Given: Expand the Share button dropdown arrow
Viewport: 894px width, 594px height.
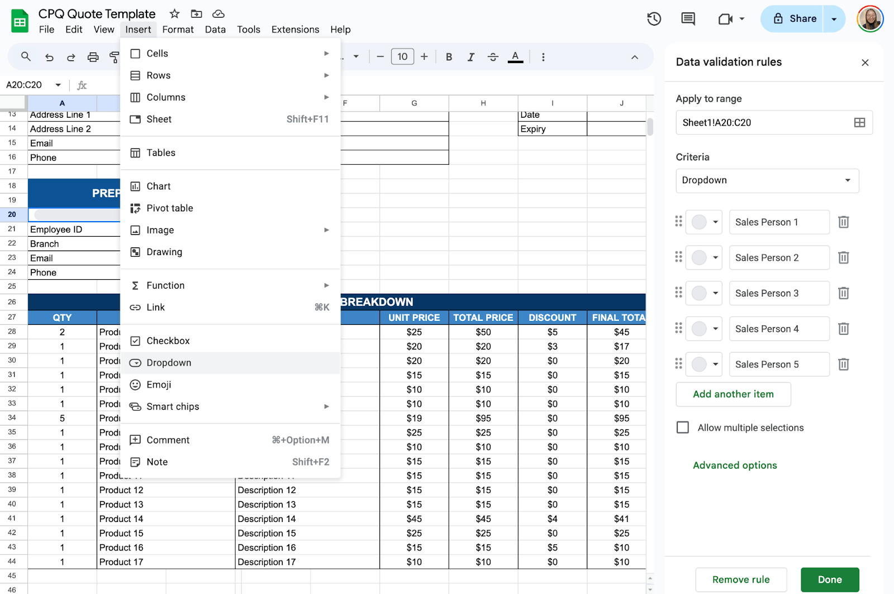Looking at the screenshot, I should (x=834, y=19).
